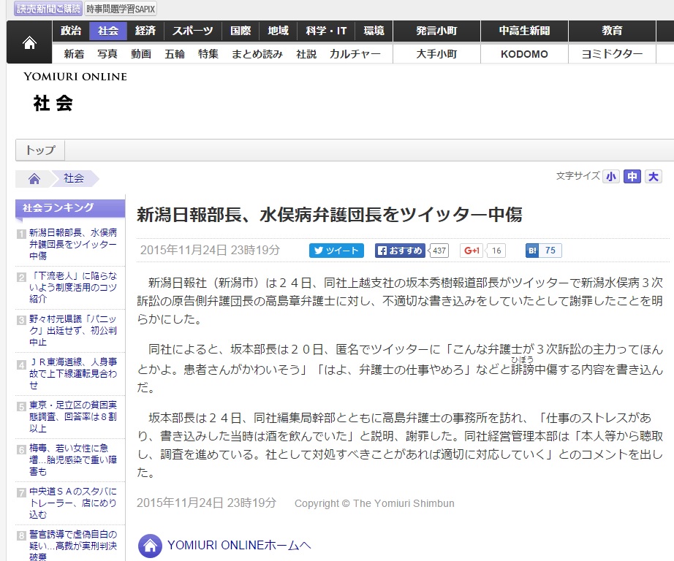Click the Facebook count 437

coord(439,251)
